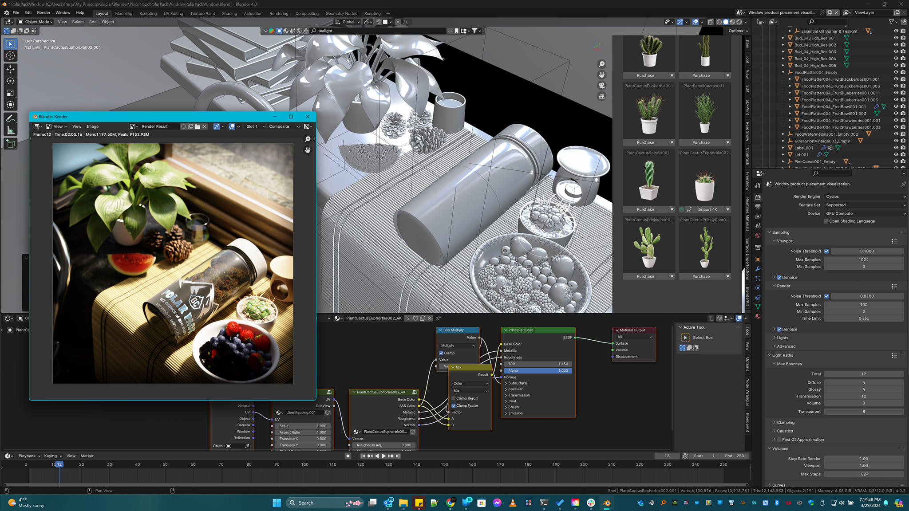
Task: Click pan hand icon in Blender Render window
Action: (x=308, y=150)
